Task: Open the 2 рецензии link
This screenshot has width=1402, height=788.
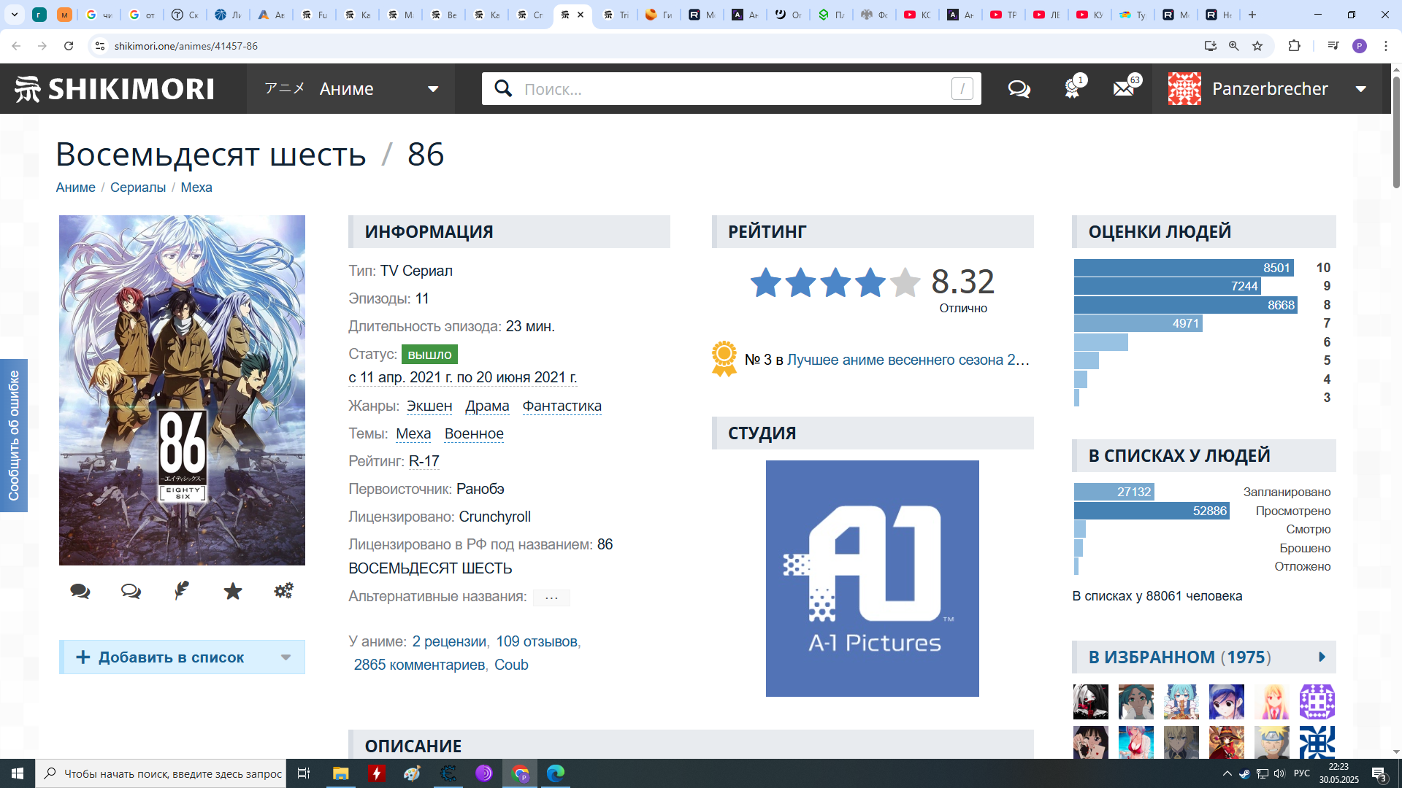Action: [449, 641]
